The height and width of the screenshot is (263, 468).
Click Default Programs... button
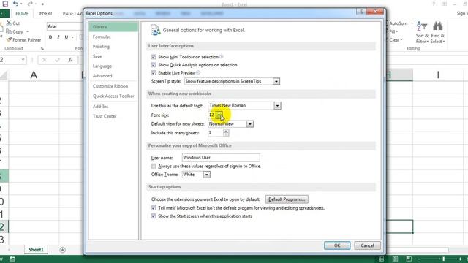[x=287, y=199]
